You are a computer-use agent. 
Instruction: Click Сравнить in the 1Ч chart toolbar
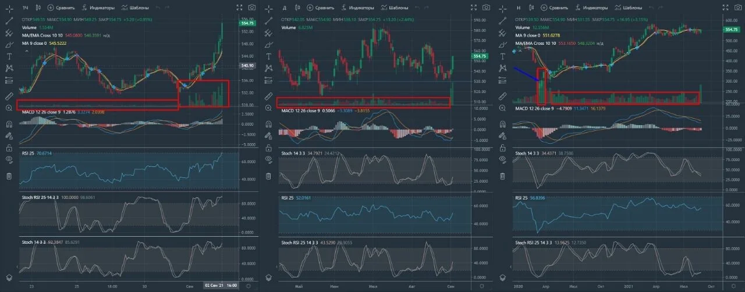[x=61, y=8]
